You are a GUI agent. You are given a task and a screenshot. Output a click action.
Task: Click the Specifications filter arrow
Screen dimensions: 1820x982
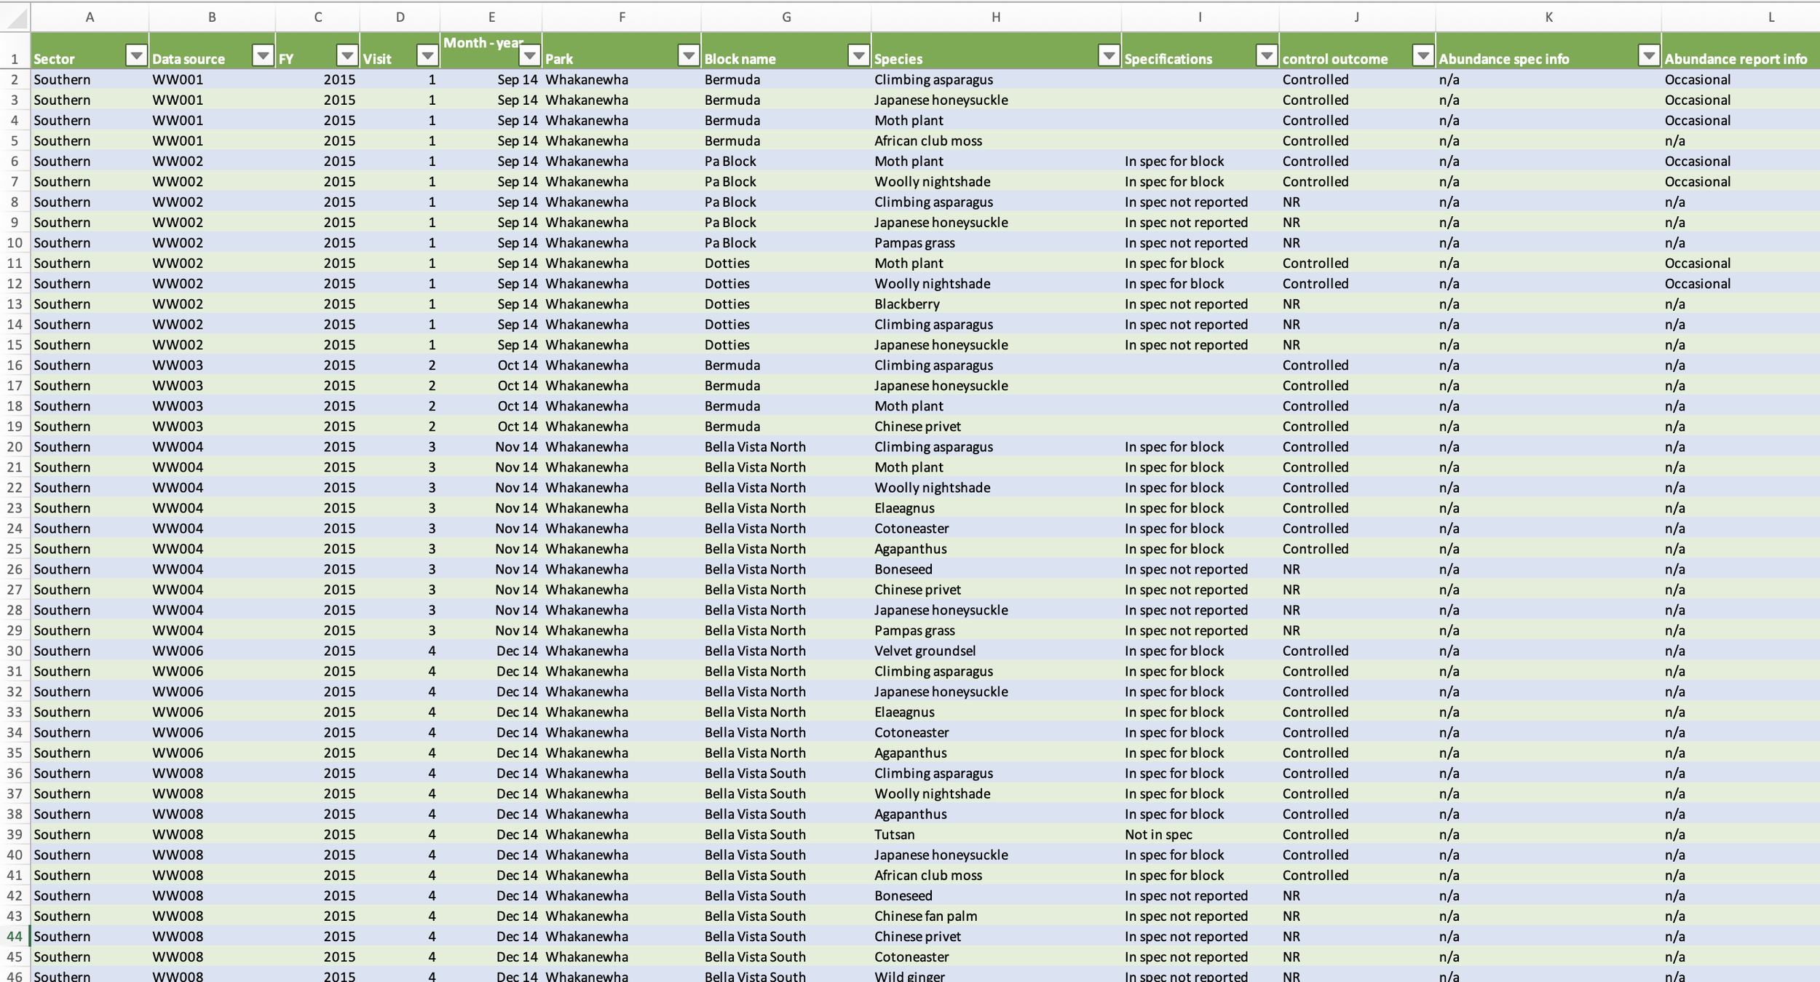pyautogui.click(x=1266, y=56)
